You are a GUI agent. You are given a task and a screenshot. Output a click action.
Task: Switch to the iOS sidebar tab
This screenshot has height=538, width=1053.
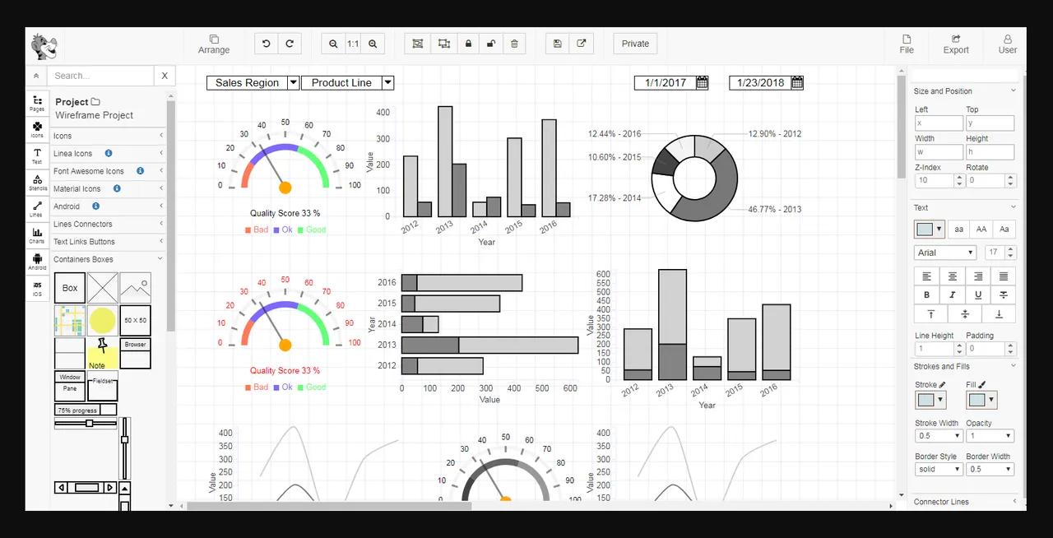[x=37, y=288]
